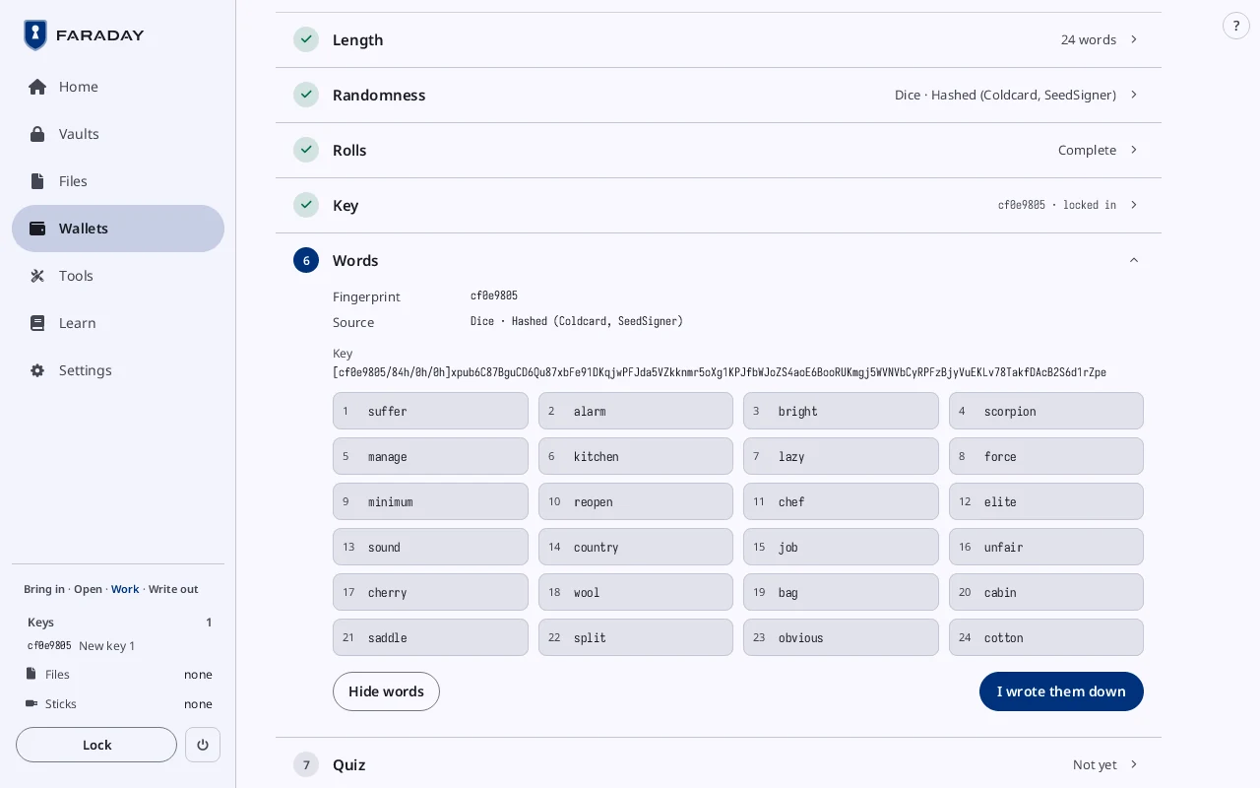Click the power icon button
The image size is (1260, 788).
click(203, 745)
